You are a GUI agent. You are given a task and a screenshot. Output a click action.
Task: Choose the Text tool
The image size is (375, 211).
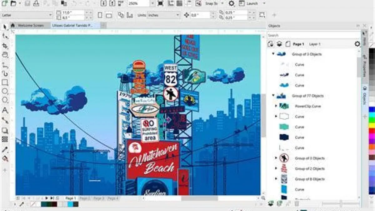[5, 110]
